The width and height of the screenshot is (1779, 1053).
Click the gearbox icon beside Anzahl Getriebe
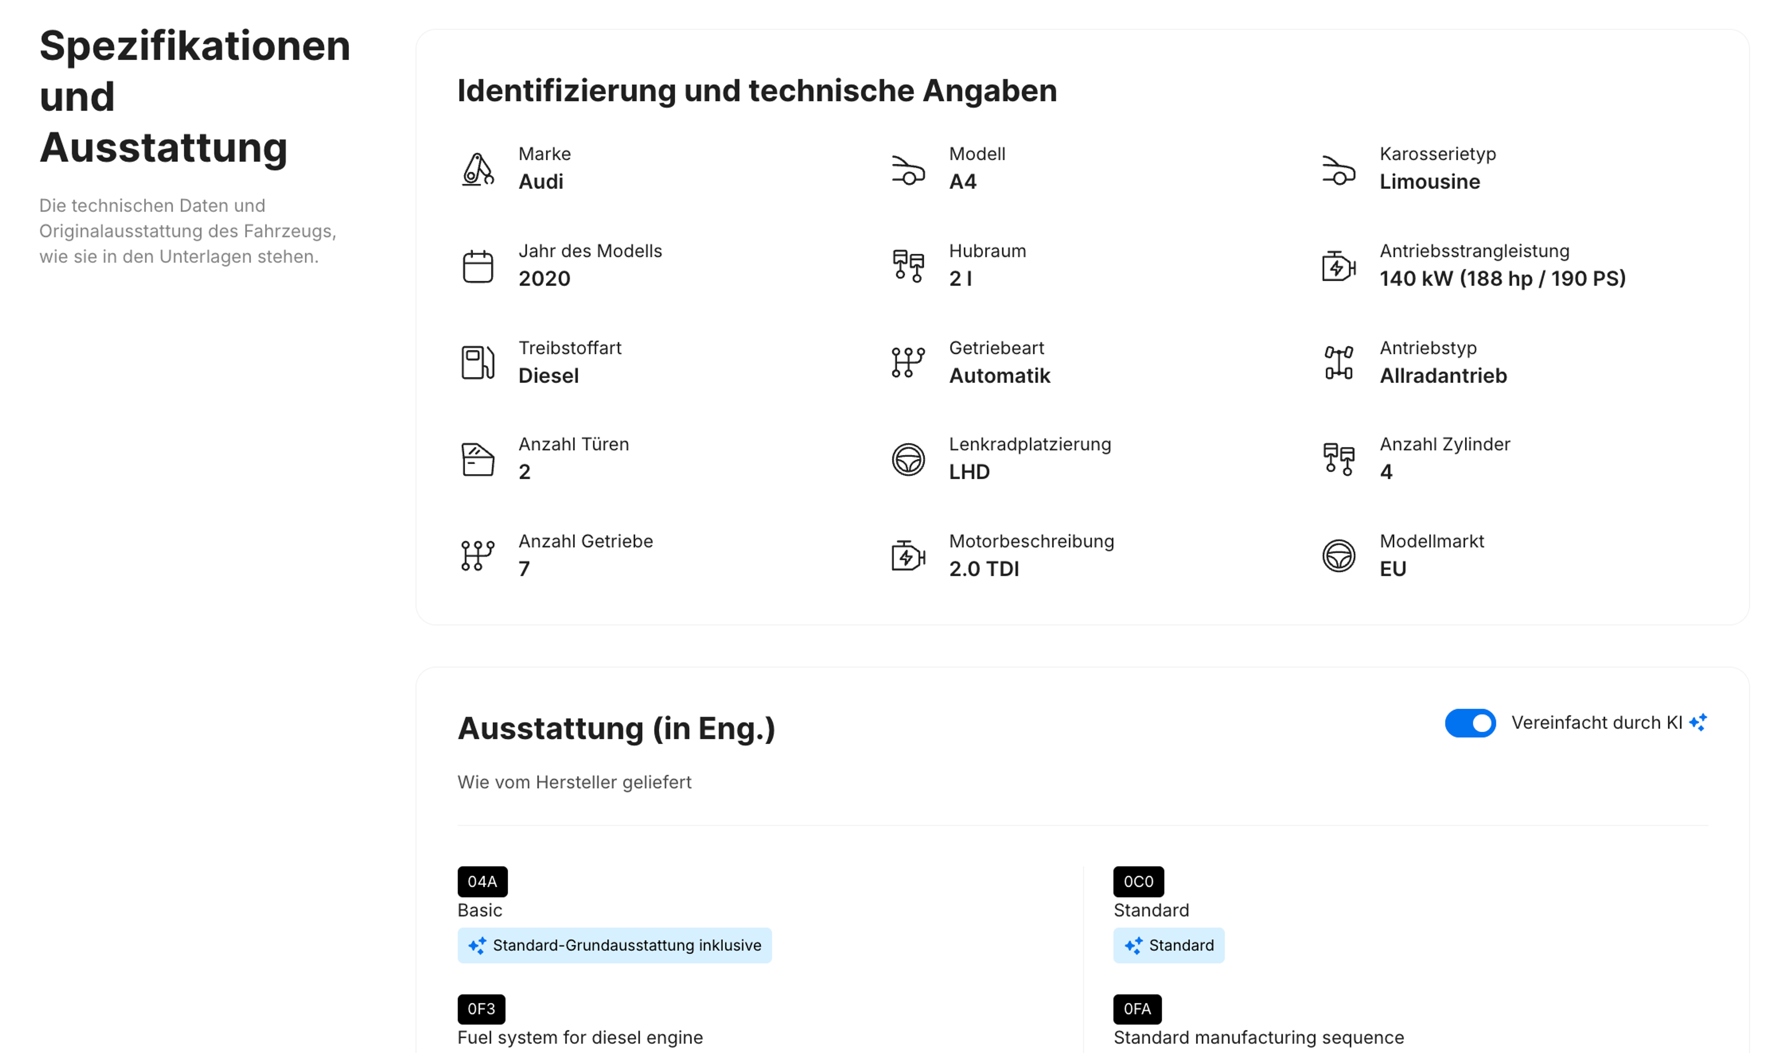tap(479, 556)
